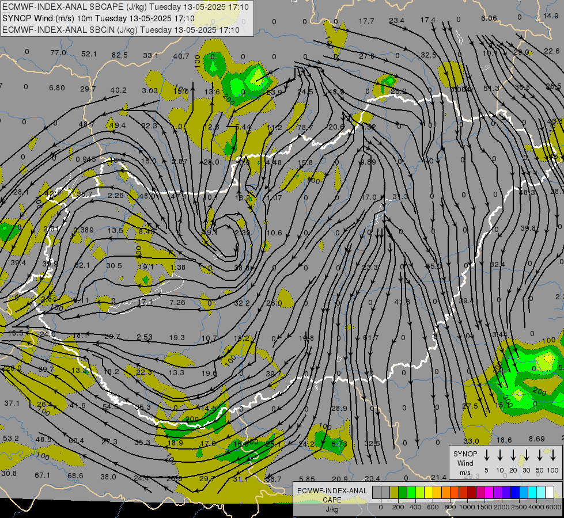Click the map value 7.26
564x518 pixels.
click(x=177, y=303)
